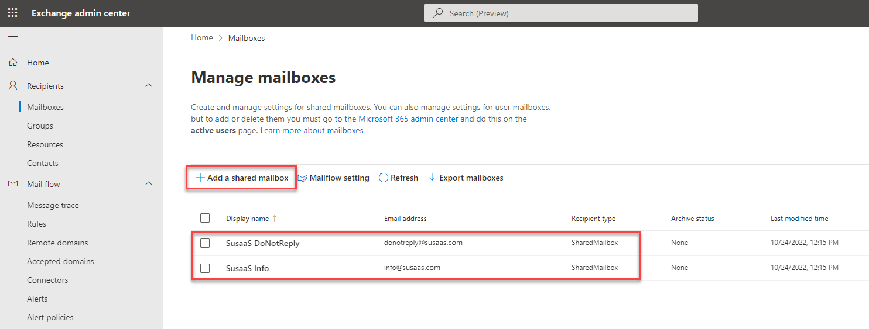Click donotreply@susaas.com email address
Viewport: 869px width, 329px height.
click(x=423, y=243)
